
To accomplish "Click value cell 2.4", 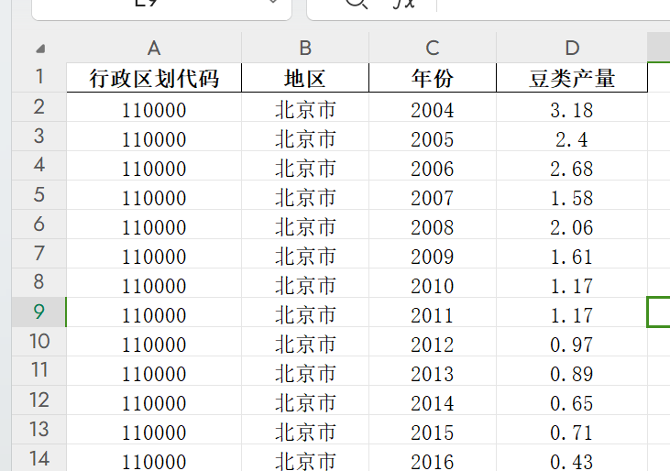I will point(572,137).
